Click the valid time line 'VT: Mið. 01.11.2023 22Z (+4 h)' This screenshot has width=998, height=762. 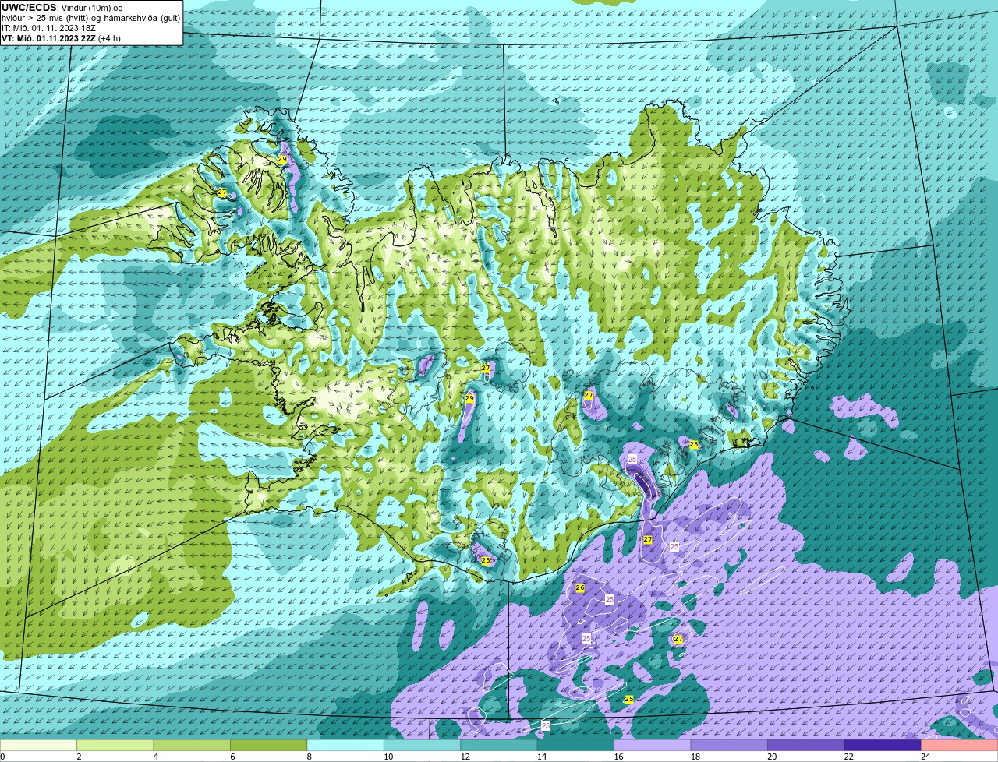62,38
